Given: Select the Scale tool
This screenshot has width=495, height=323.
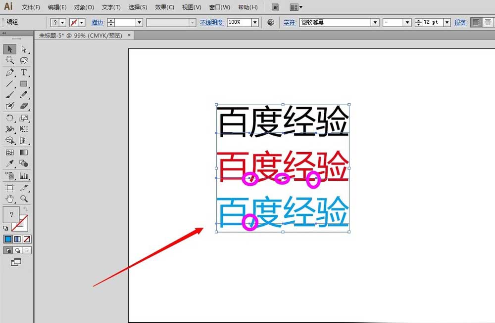Looking at the screenshot, I should (x=24, y=118).
